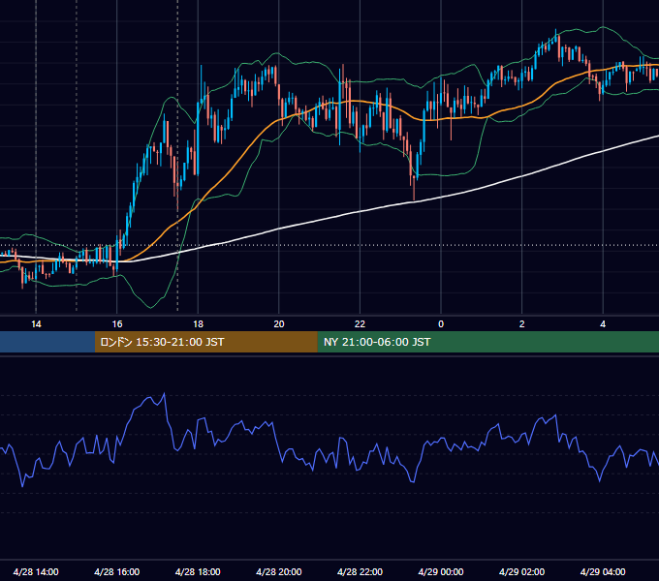Click hour label 0 on price chart axis
659x581 pixels.
pos(441,323)
